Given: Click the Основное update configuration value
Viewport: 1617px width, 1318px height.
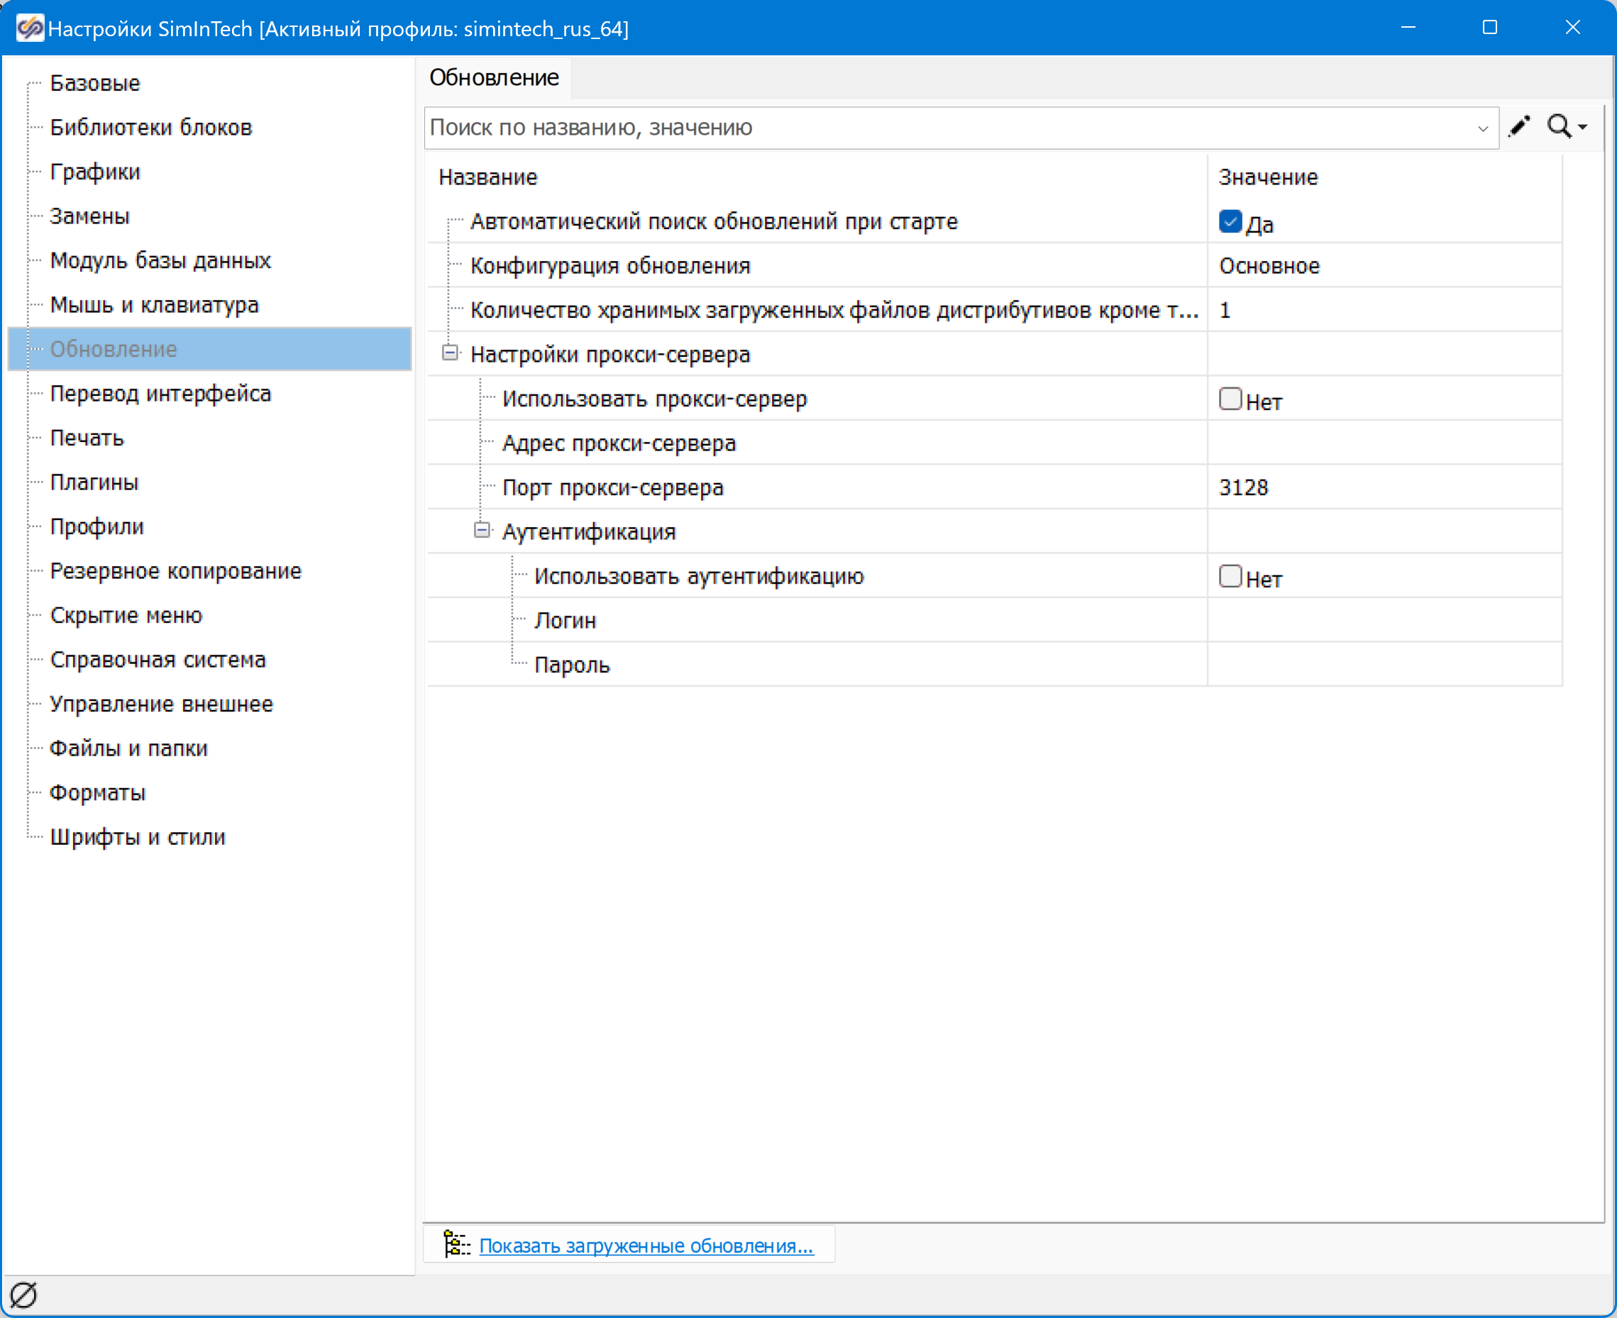Looking at the screenshot, I should [1269, 266].
